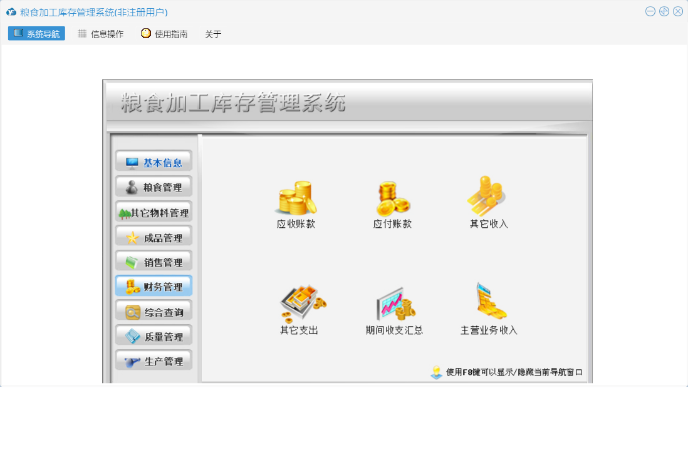Click the app logo icon in title bar

[x=11, y=13]
